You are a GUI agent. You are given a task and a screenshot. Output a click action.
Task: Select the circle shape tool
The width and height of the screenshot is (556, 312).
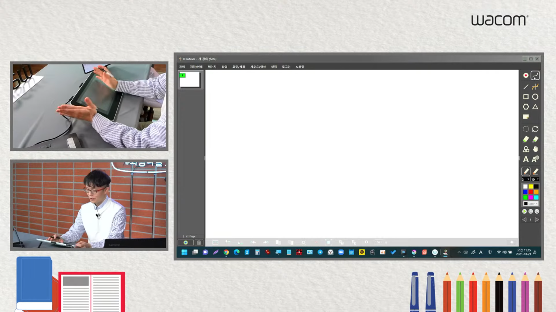[x=535, y=97]
